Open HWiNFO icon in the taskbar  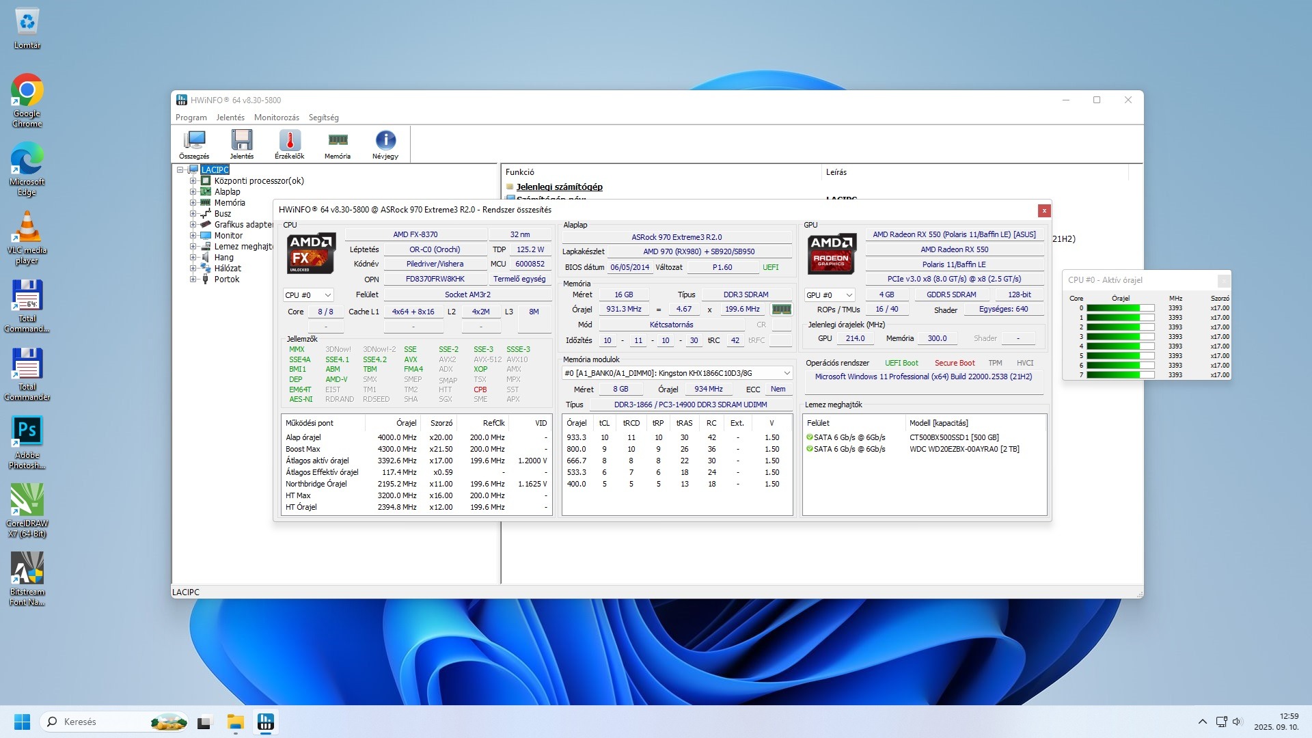point(266,722)
